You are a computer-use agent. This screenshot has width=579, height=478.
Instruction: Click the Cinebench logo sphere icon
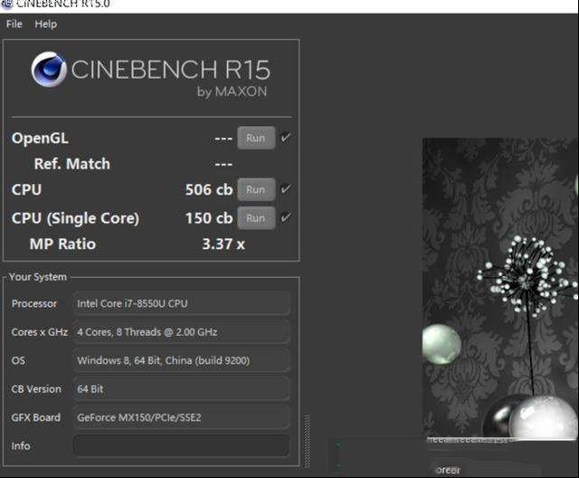click(x=49, y=70)
